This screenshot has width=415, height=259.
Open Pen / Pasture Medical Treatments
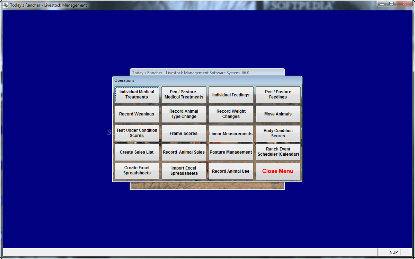coord(184,95)
